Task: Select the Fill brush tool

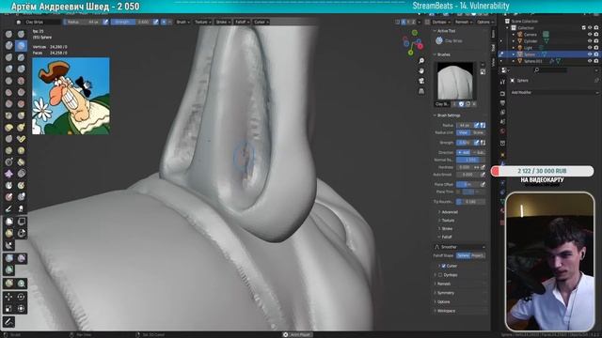Action: 21,92
